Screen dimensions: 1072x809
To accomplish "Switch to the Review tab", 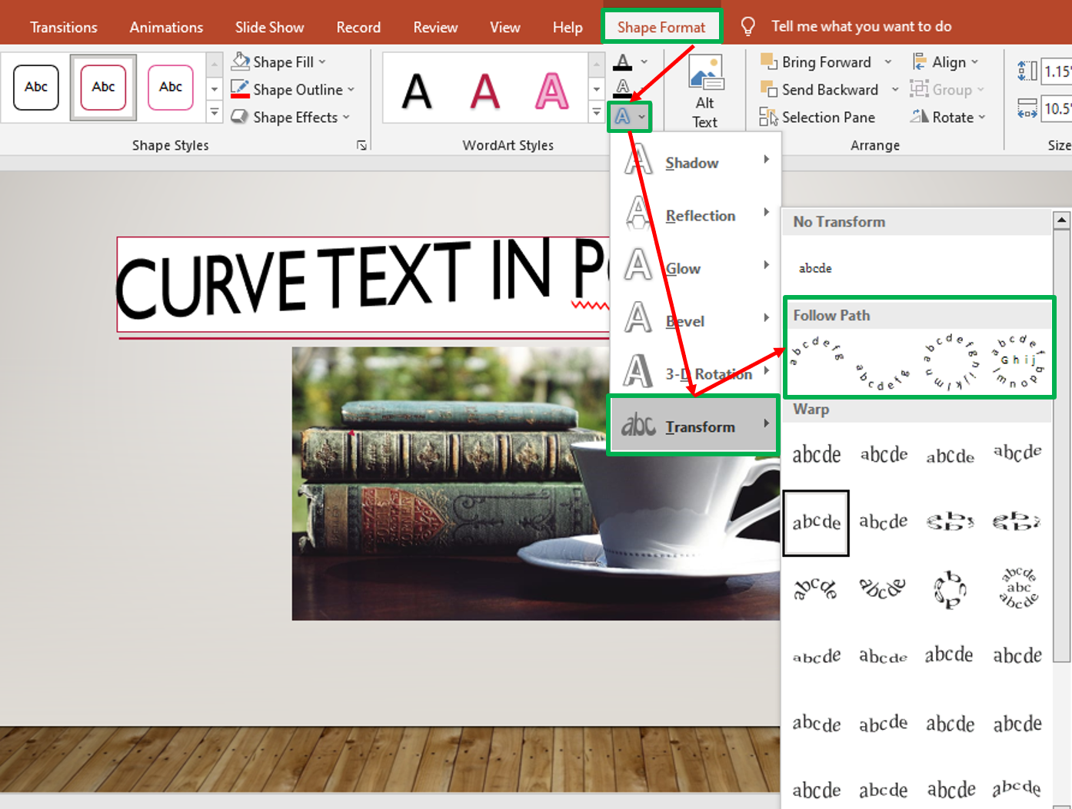I will [x=434, y=26].
